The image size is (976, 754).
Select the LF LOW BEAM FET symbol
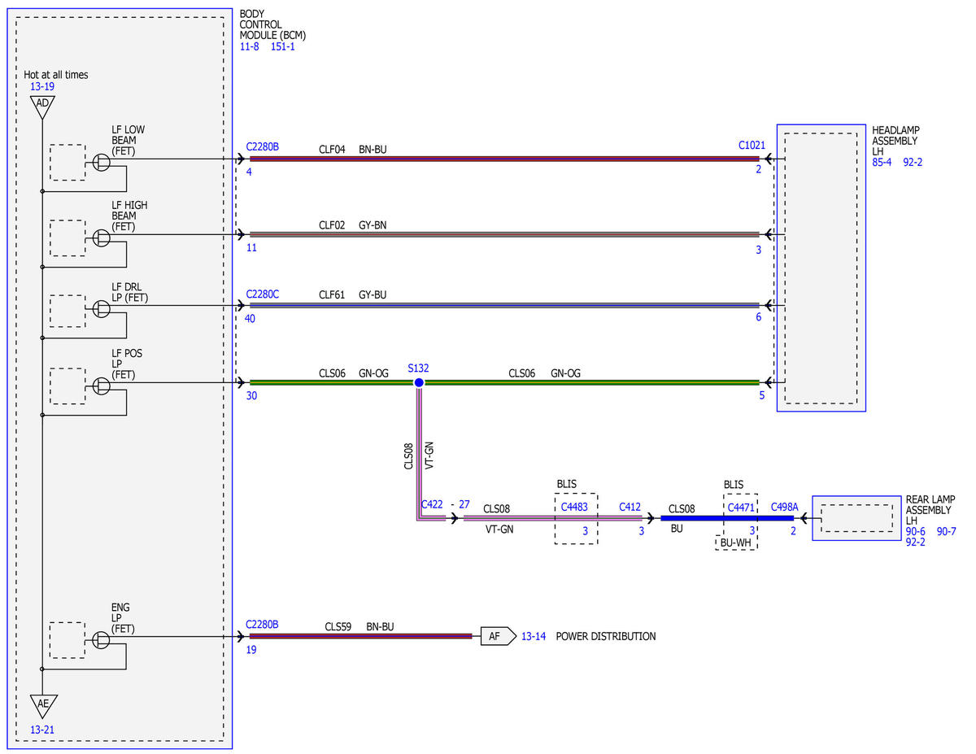(x=101, y=163)
